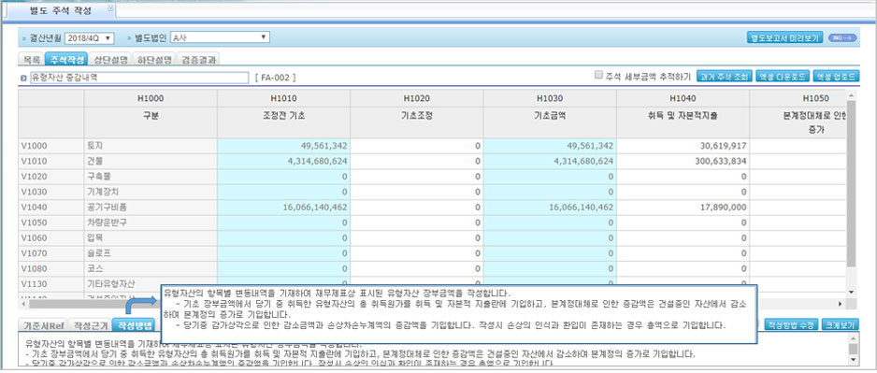Open the 기준서Ref bottom tab
Viewport: 877px width, 373px height.
point(44,325)
